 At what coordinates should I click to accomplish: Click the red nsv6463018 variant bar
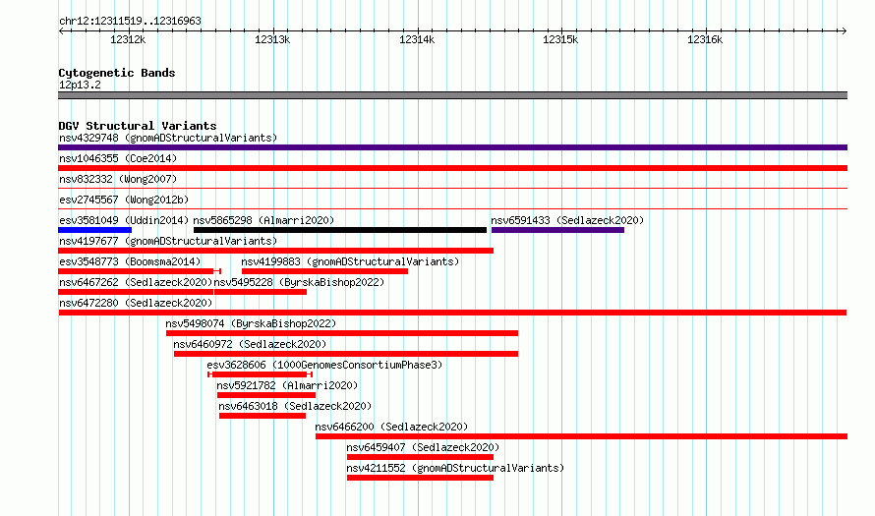tap(262, 416)
